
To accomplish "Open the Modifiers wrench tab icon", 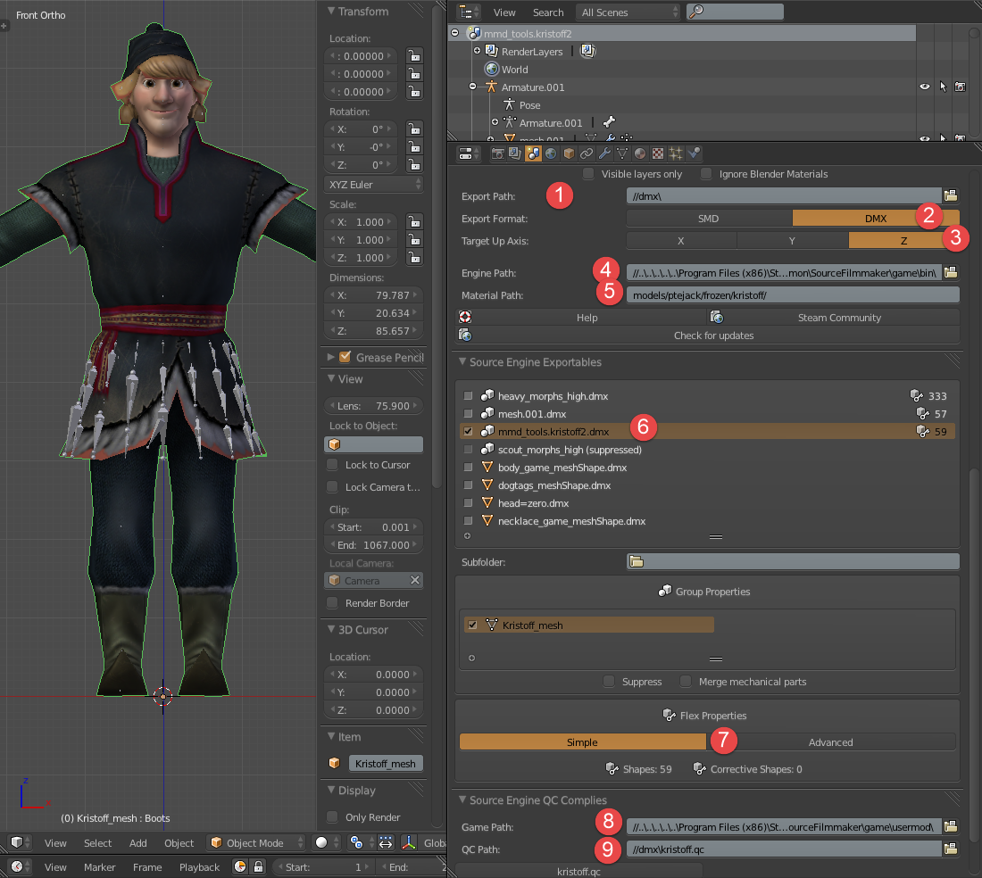I will 605,153.
